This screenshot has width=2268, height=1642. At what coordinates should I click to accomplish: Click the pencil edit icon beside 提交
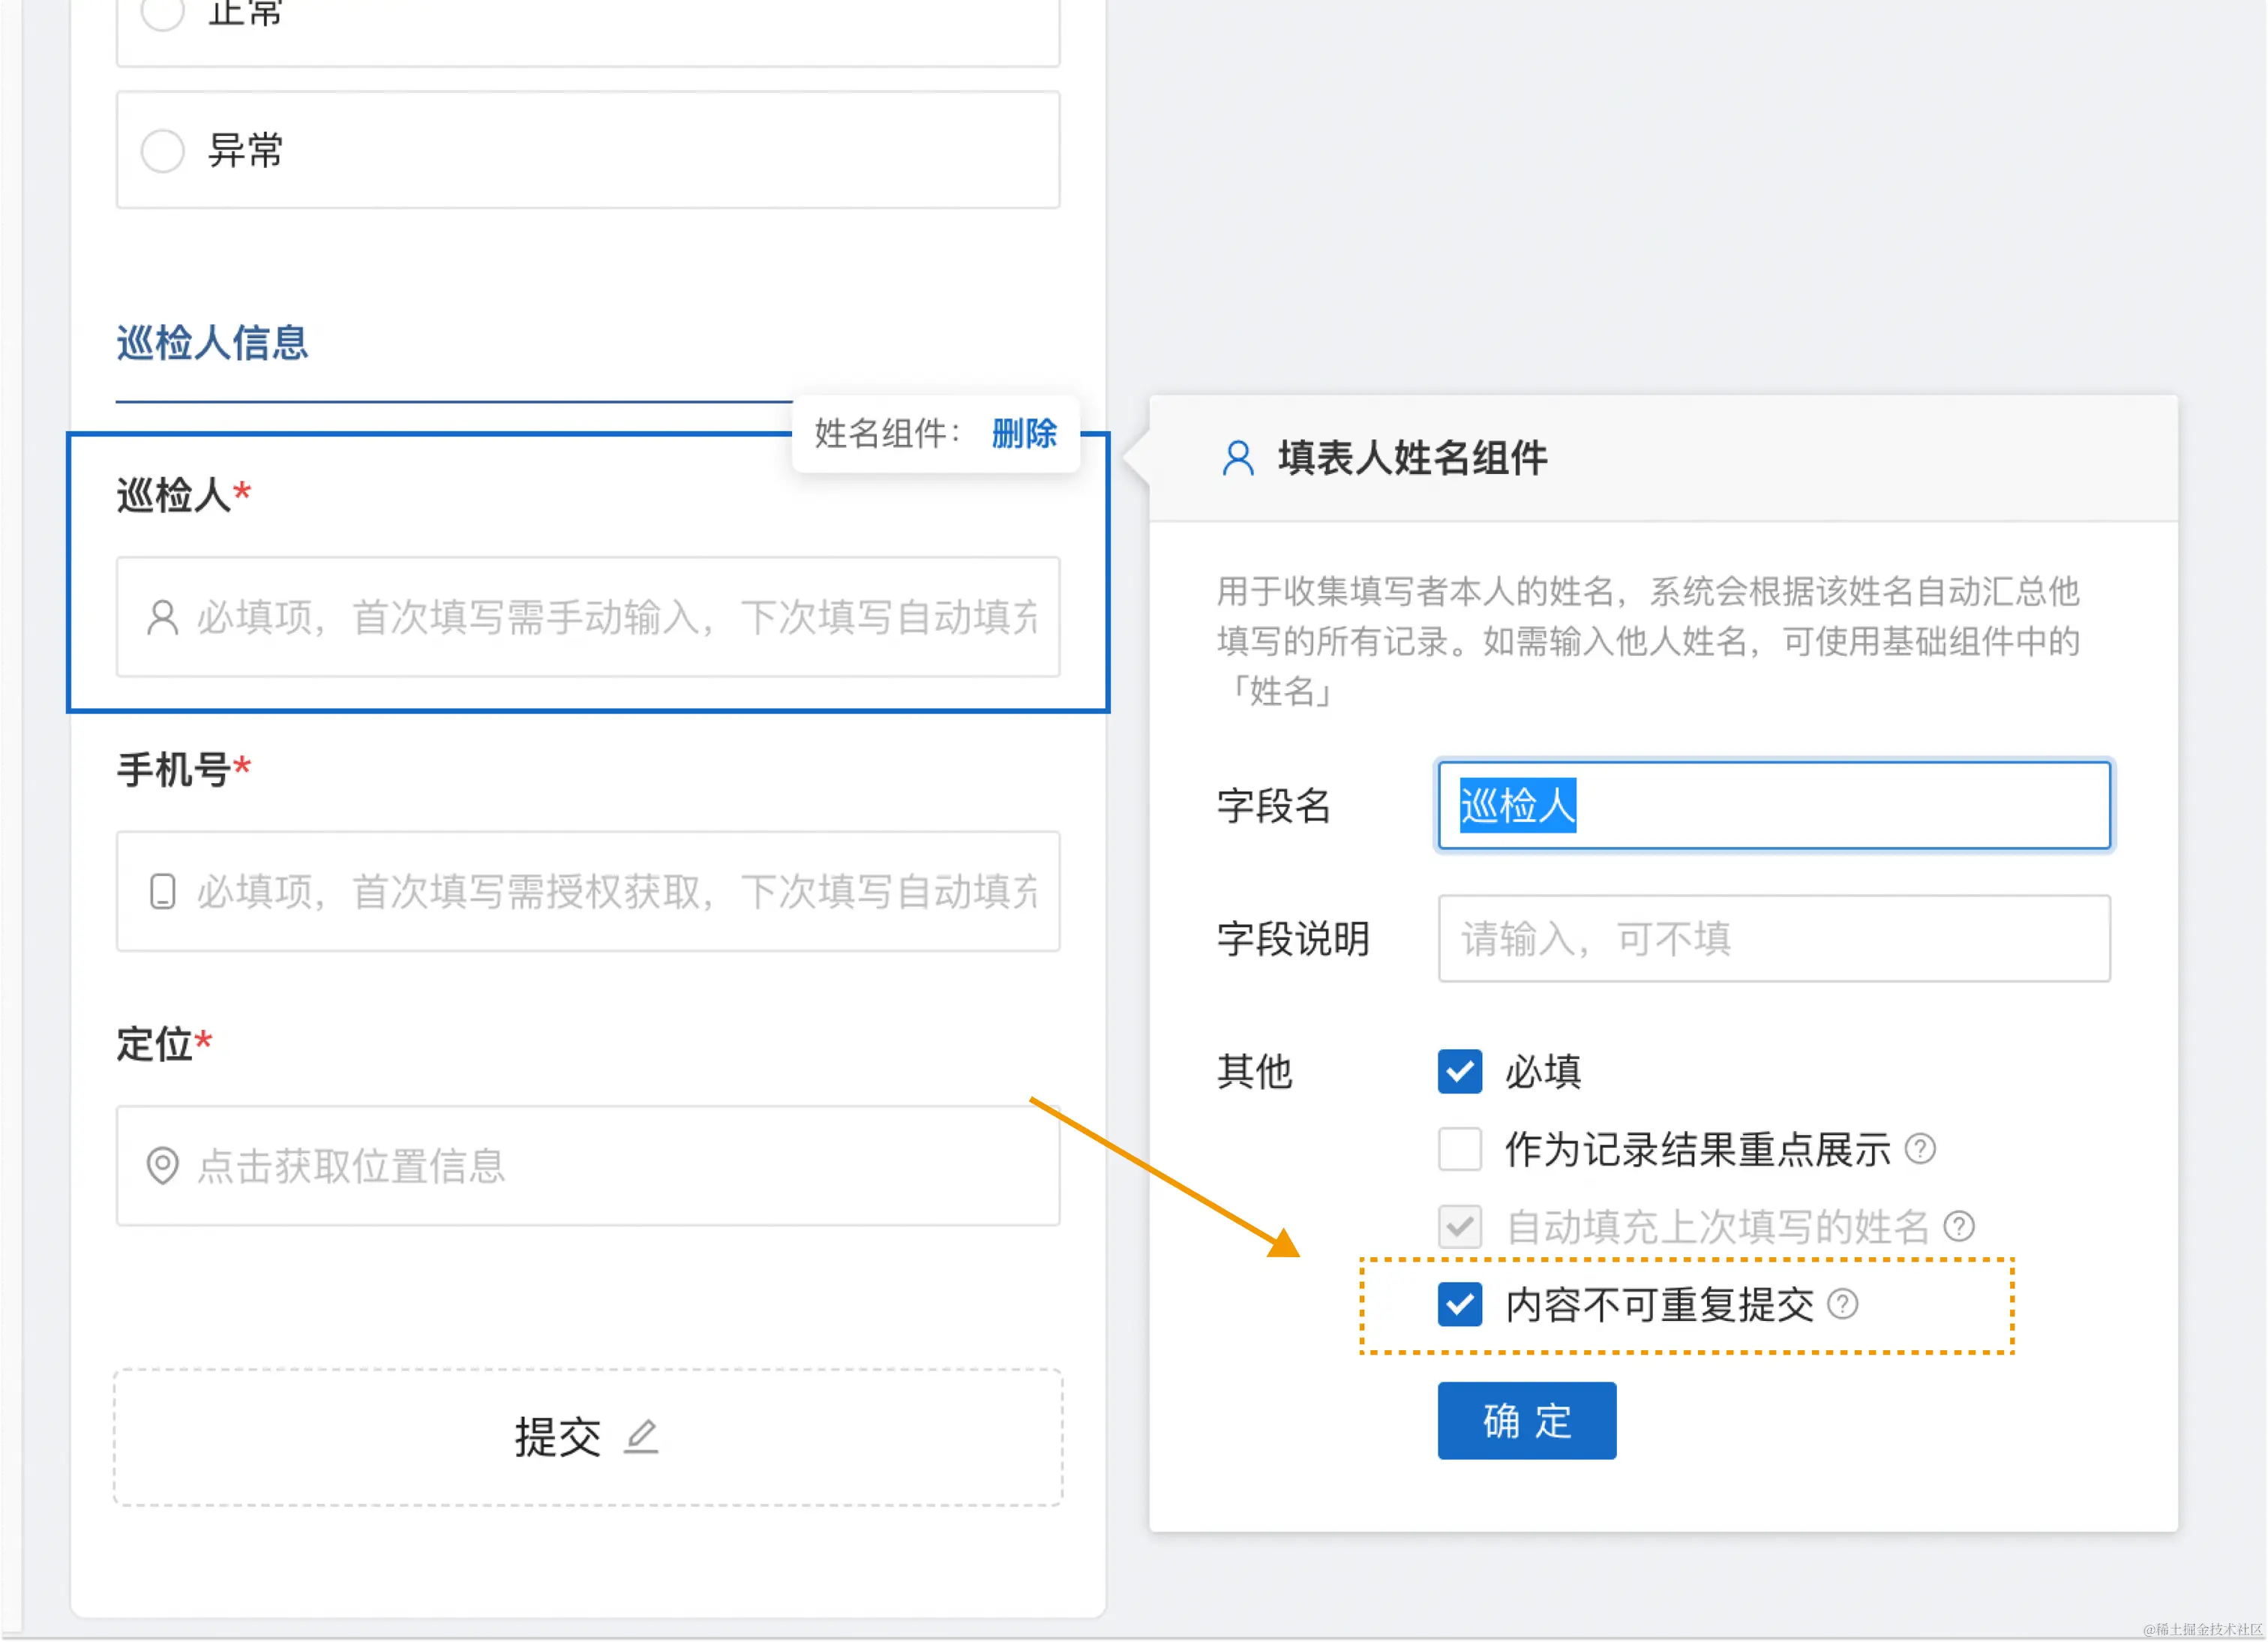tap(641, 1437)
